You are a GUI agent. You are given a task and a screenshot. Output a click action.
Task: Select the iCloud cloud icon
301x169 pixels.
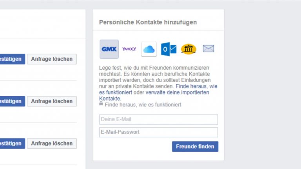pyautogui.click(x=149, y=49)
